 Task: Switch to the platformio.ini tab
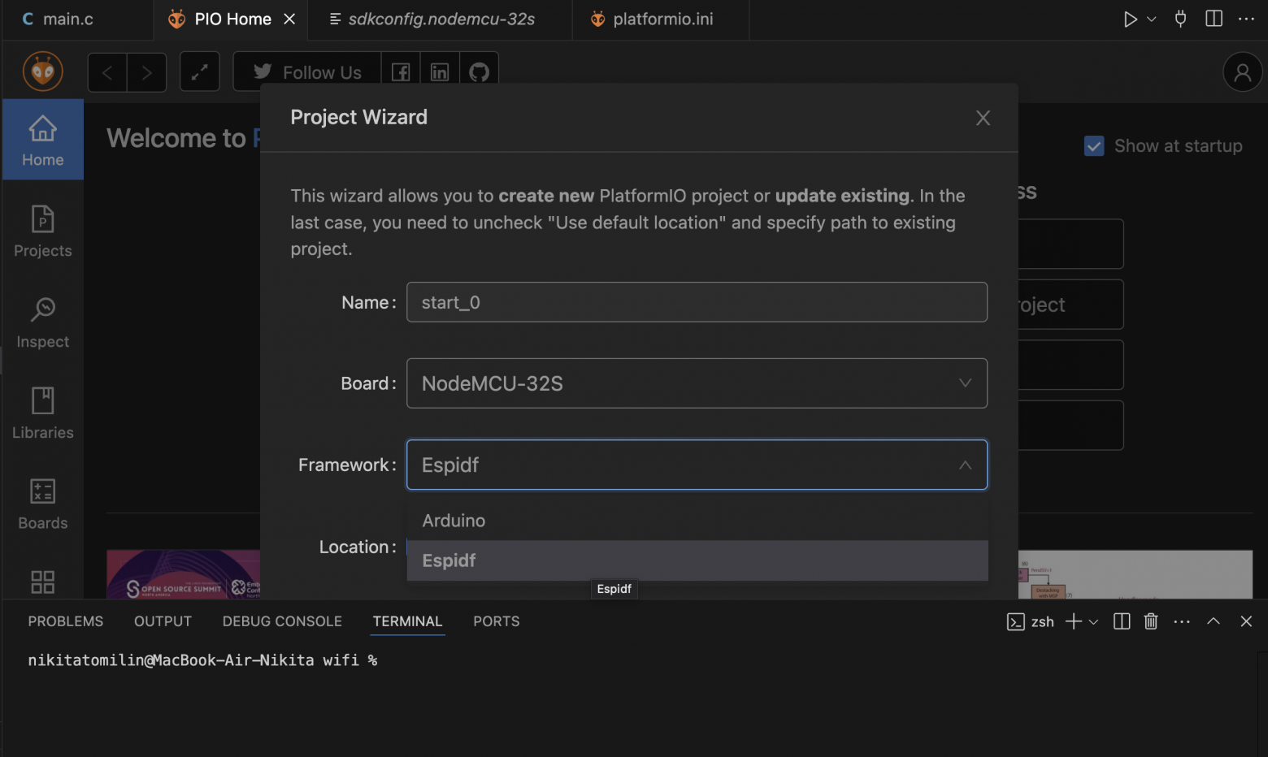[x=662, y=19]
